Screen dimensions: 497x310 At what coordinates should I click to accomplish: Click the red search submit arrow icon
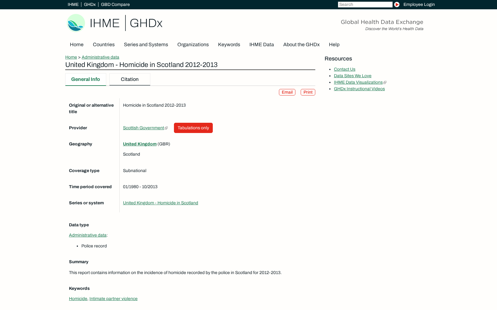pyautogui.click(x=397, y=4)
